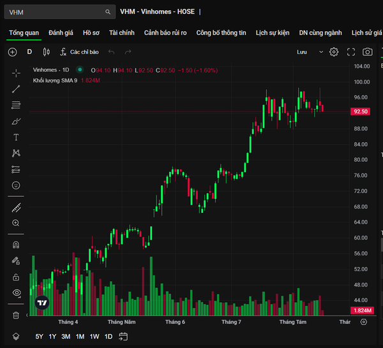Click the 1.824M volume label on axis
The width and height of the screenshot is (383, 348).
pyautogui.click(x=362, y=310)
